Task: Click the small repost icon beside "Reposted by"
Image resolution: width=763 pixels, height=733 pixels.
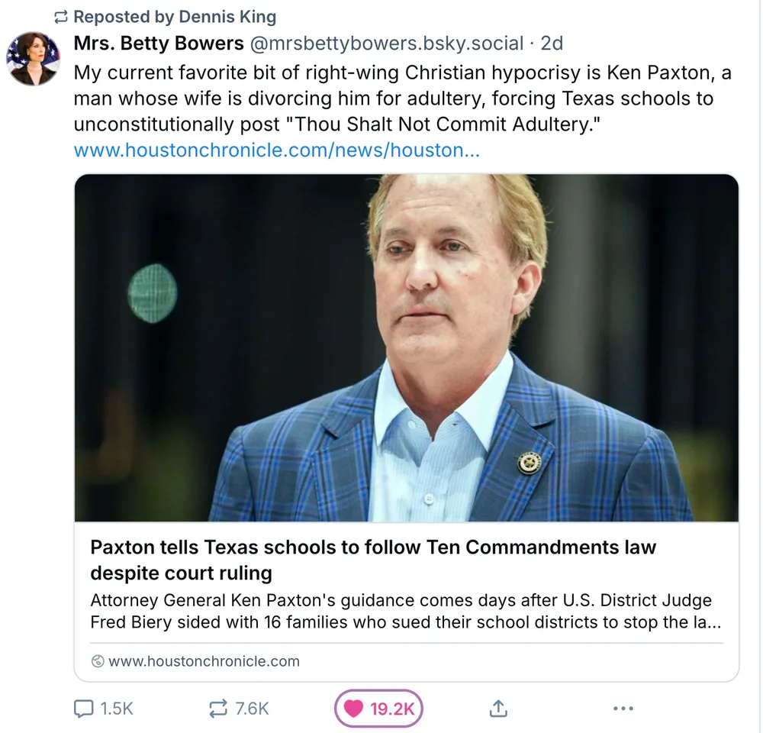Action: tap(61, 17)
